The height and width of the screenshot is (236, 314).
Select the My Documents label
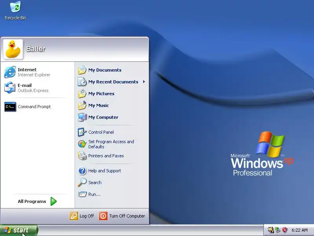[x=105, y=70]
